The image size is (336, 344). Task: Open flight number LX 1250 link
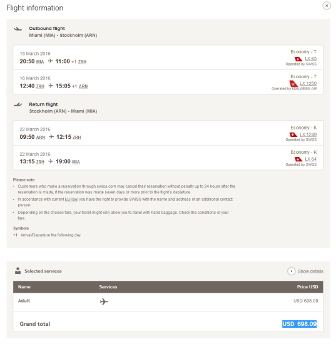click(x=308, y=83)
